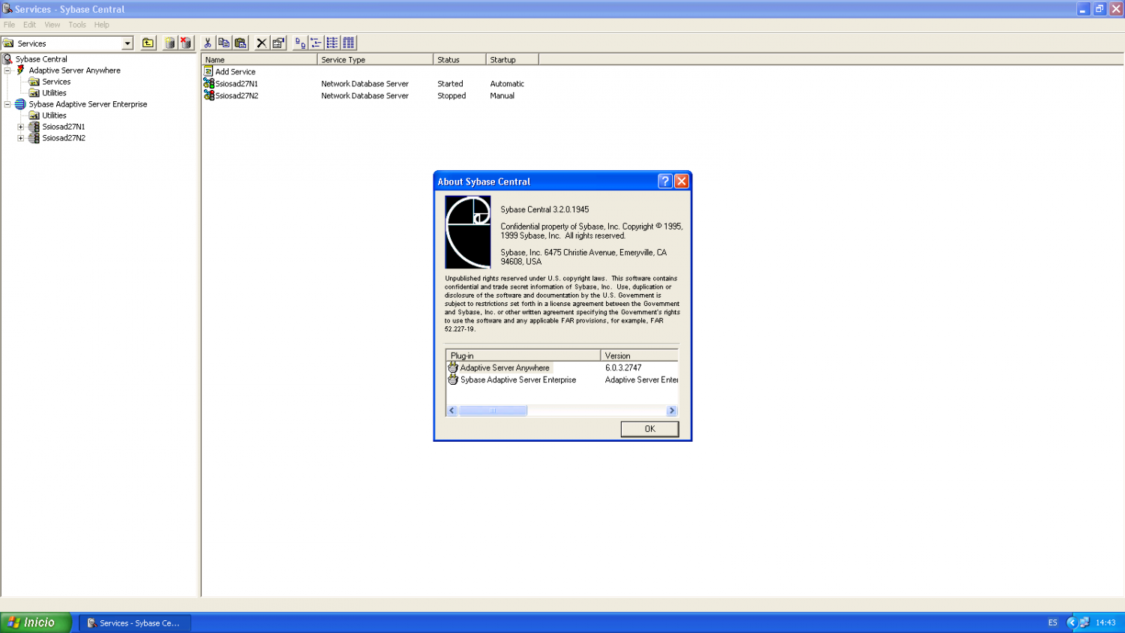The height and width of the screenshot is (633, 1125).
Task: Click the Version column header in dialog
Action: point(639,355)
